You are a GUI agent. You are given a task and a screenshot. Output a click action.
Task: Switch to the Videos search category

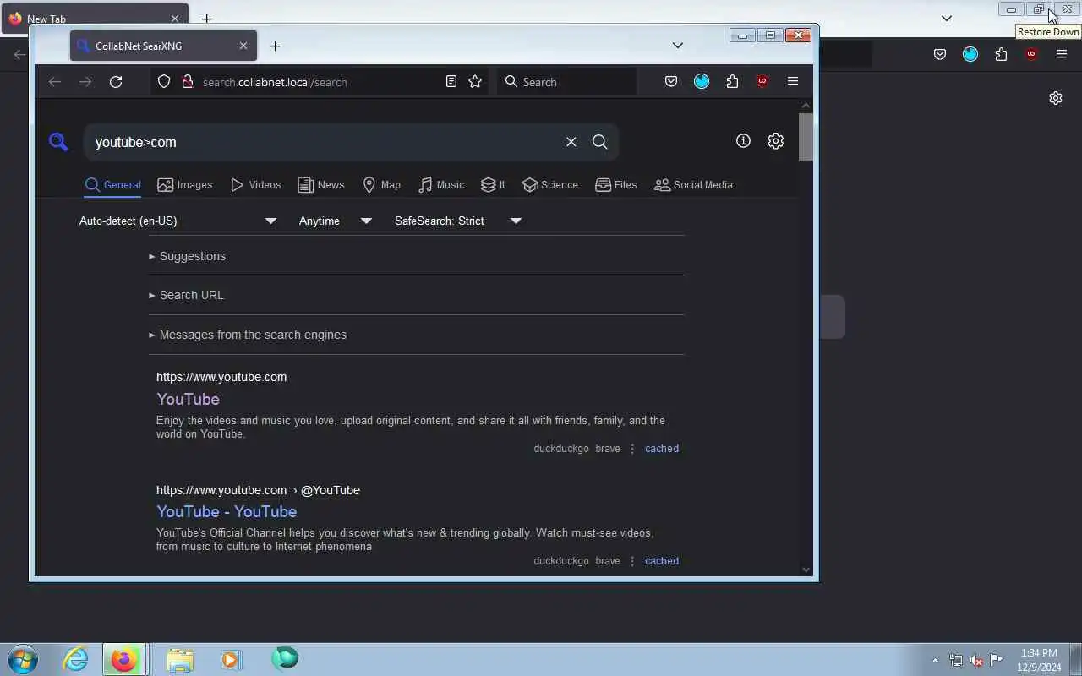[x=255, y=185]
